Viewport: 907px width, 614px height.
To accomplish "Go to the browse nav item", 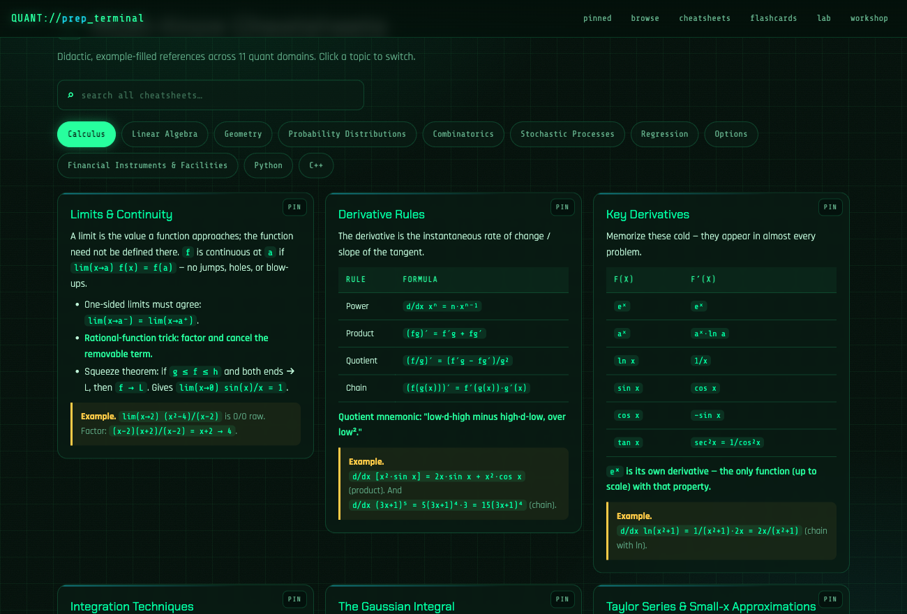I will pyautogui.click(x=645, y=18).
